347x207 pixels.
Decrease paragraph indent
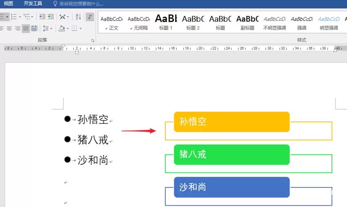coord(42,17)
